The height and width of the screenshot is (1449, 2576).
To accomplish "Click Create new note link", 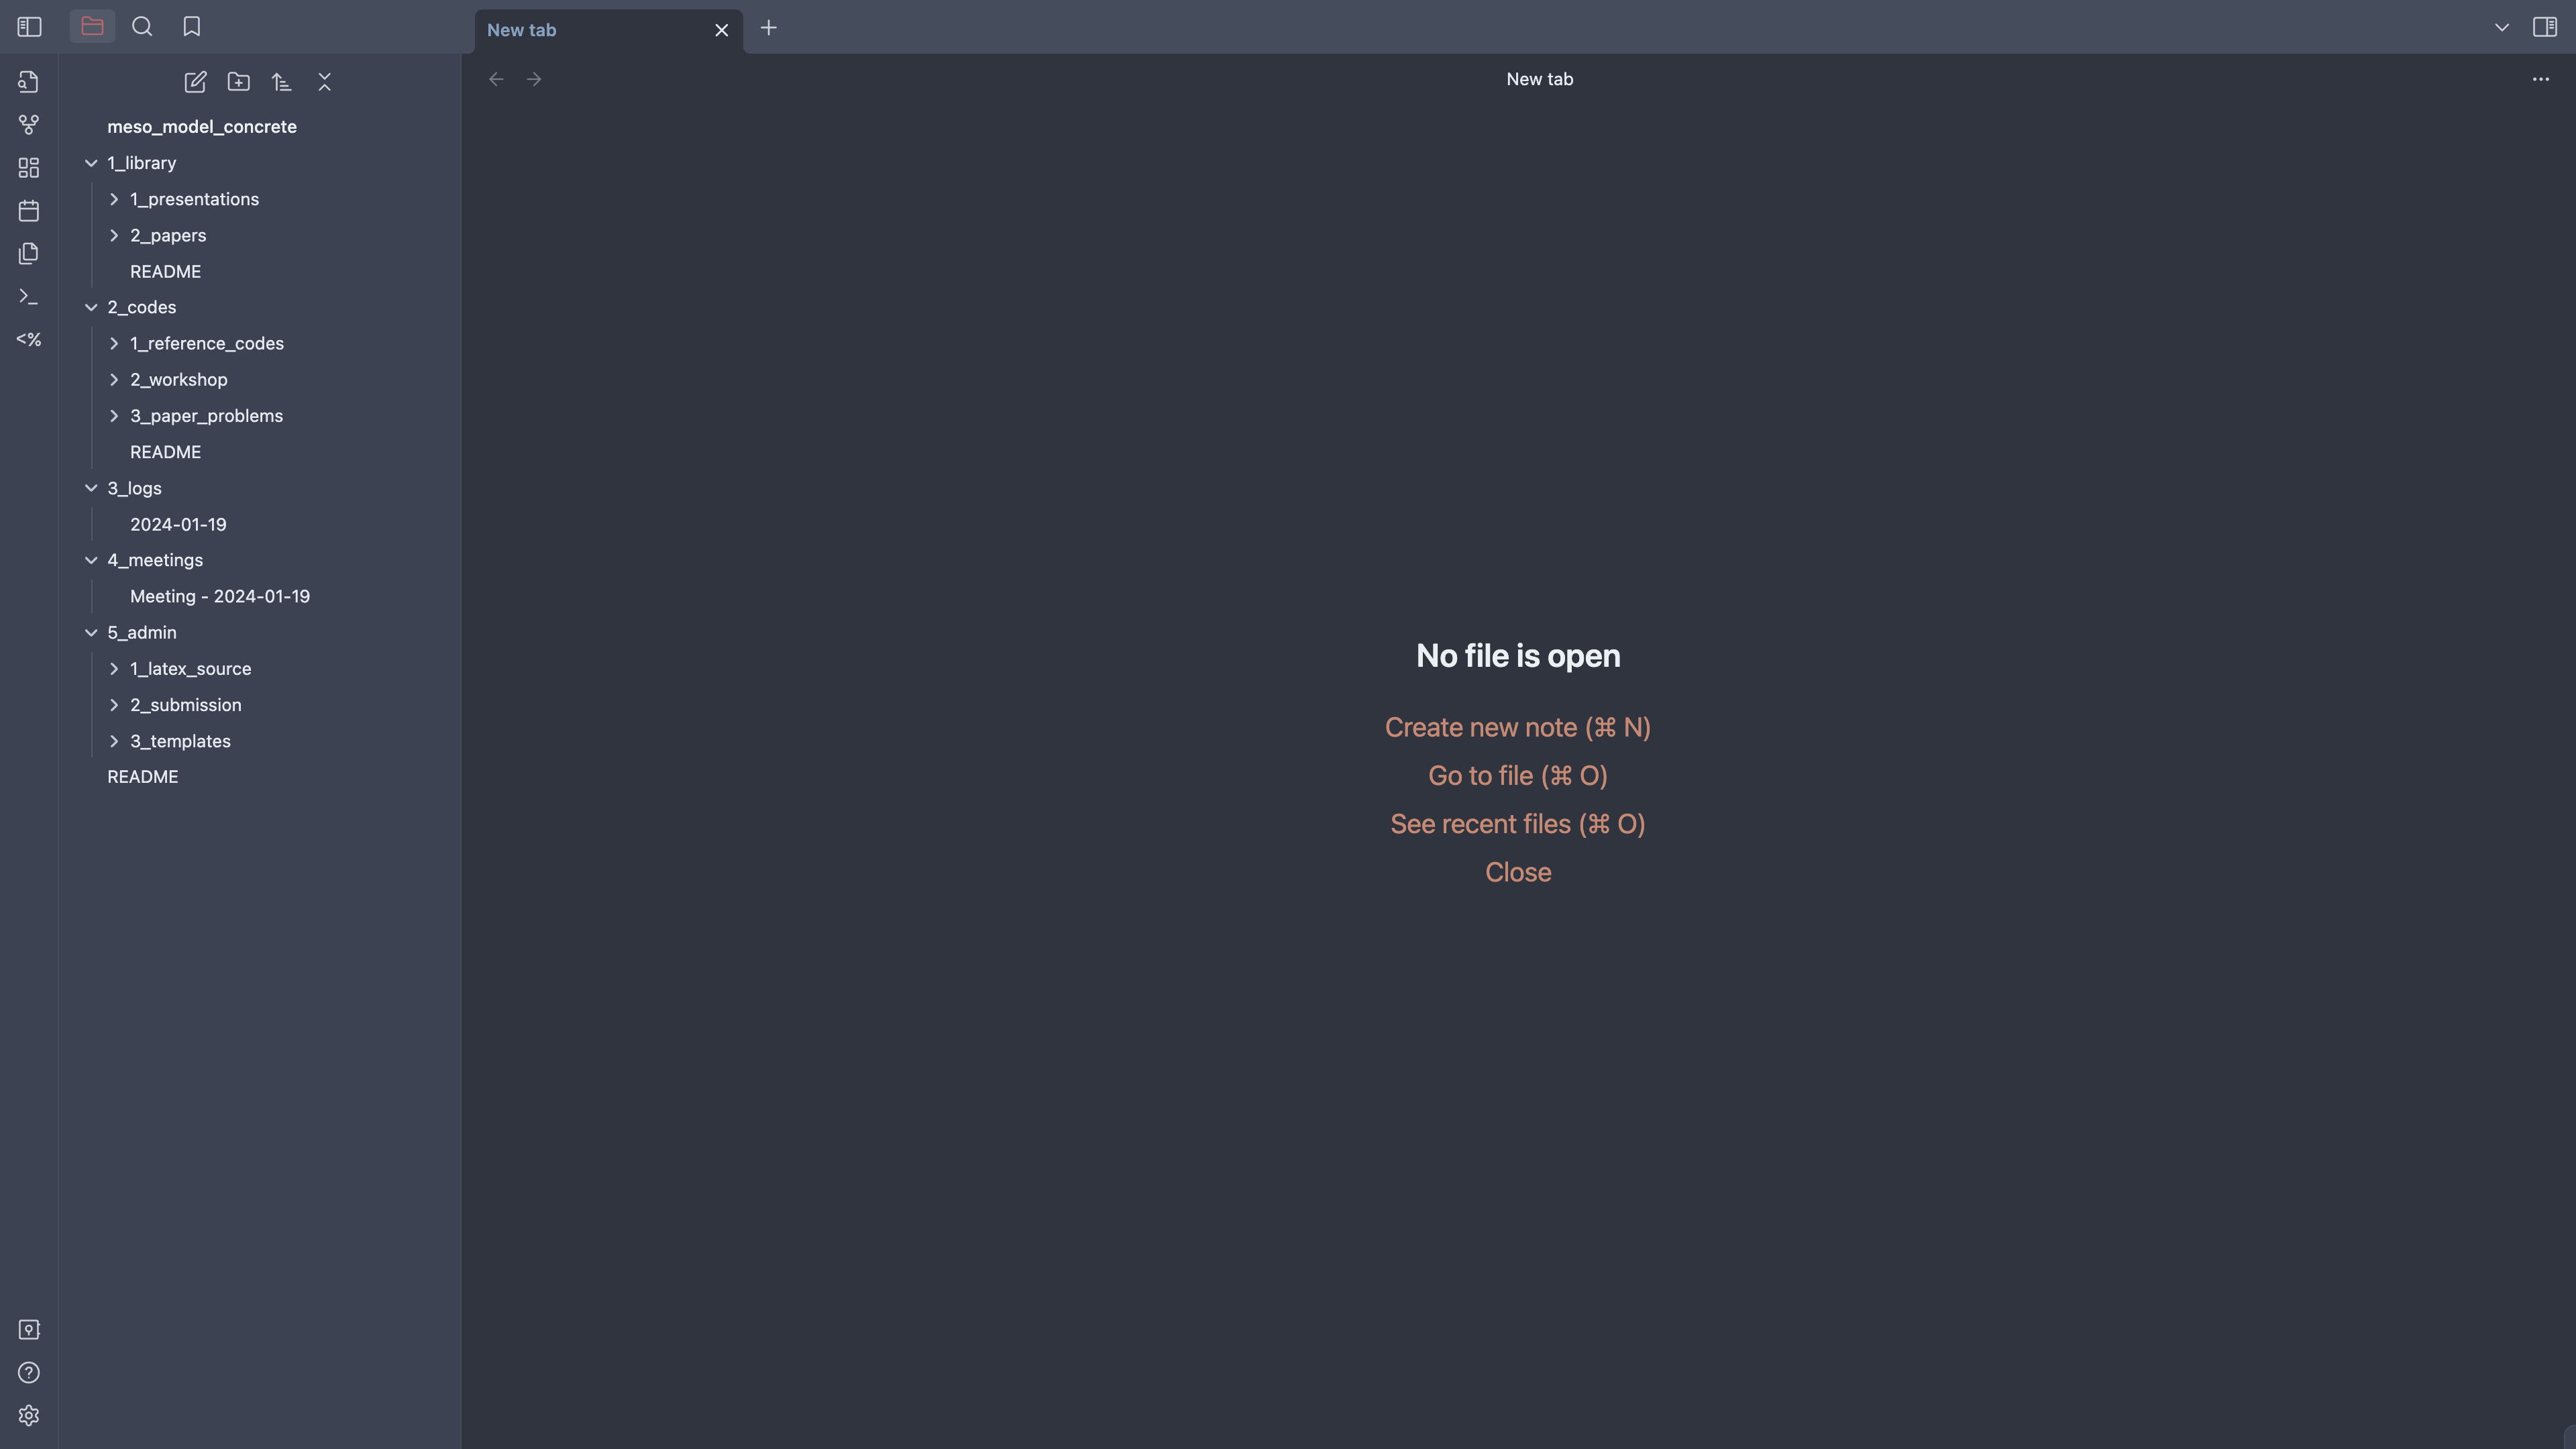I will coord(1517,727).
